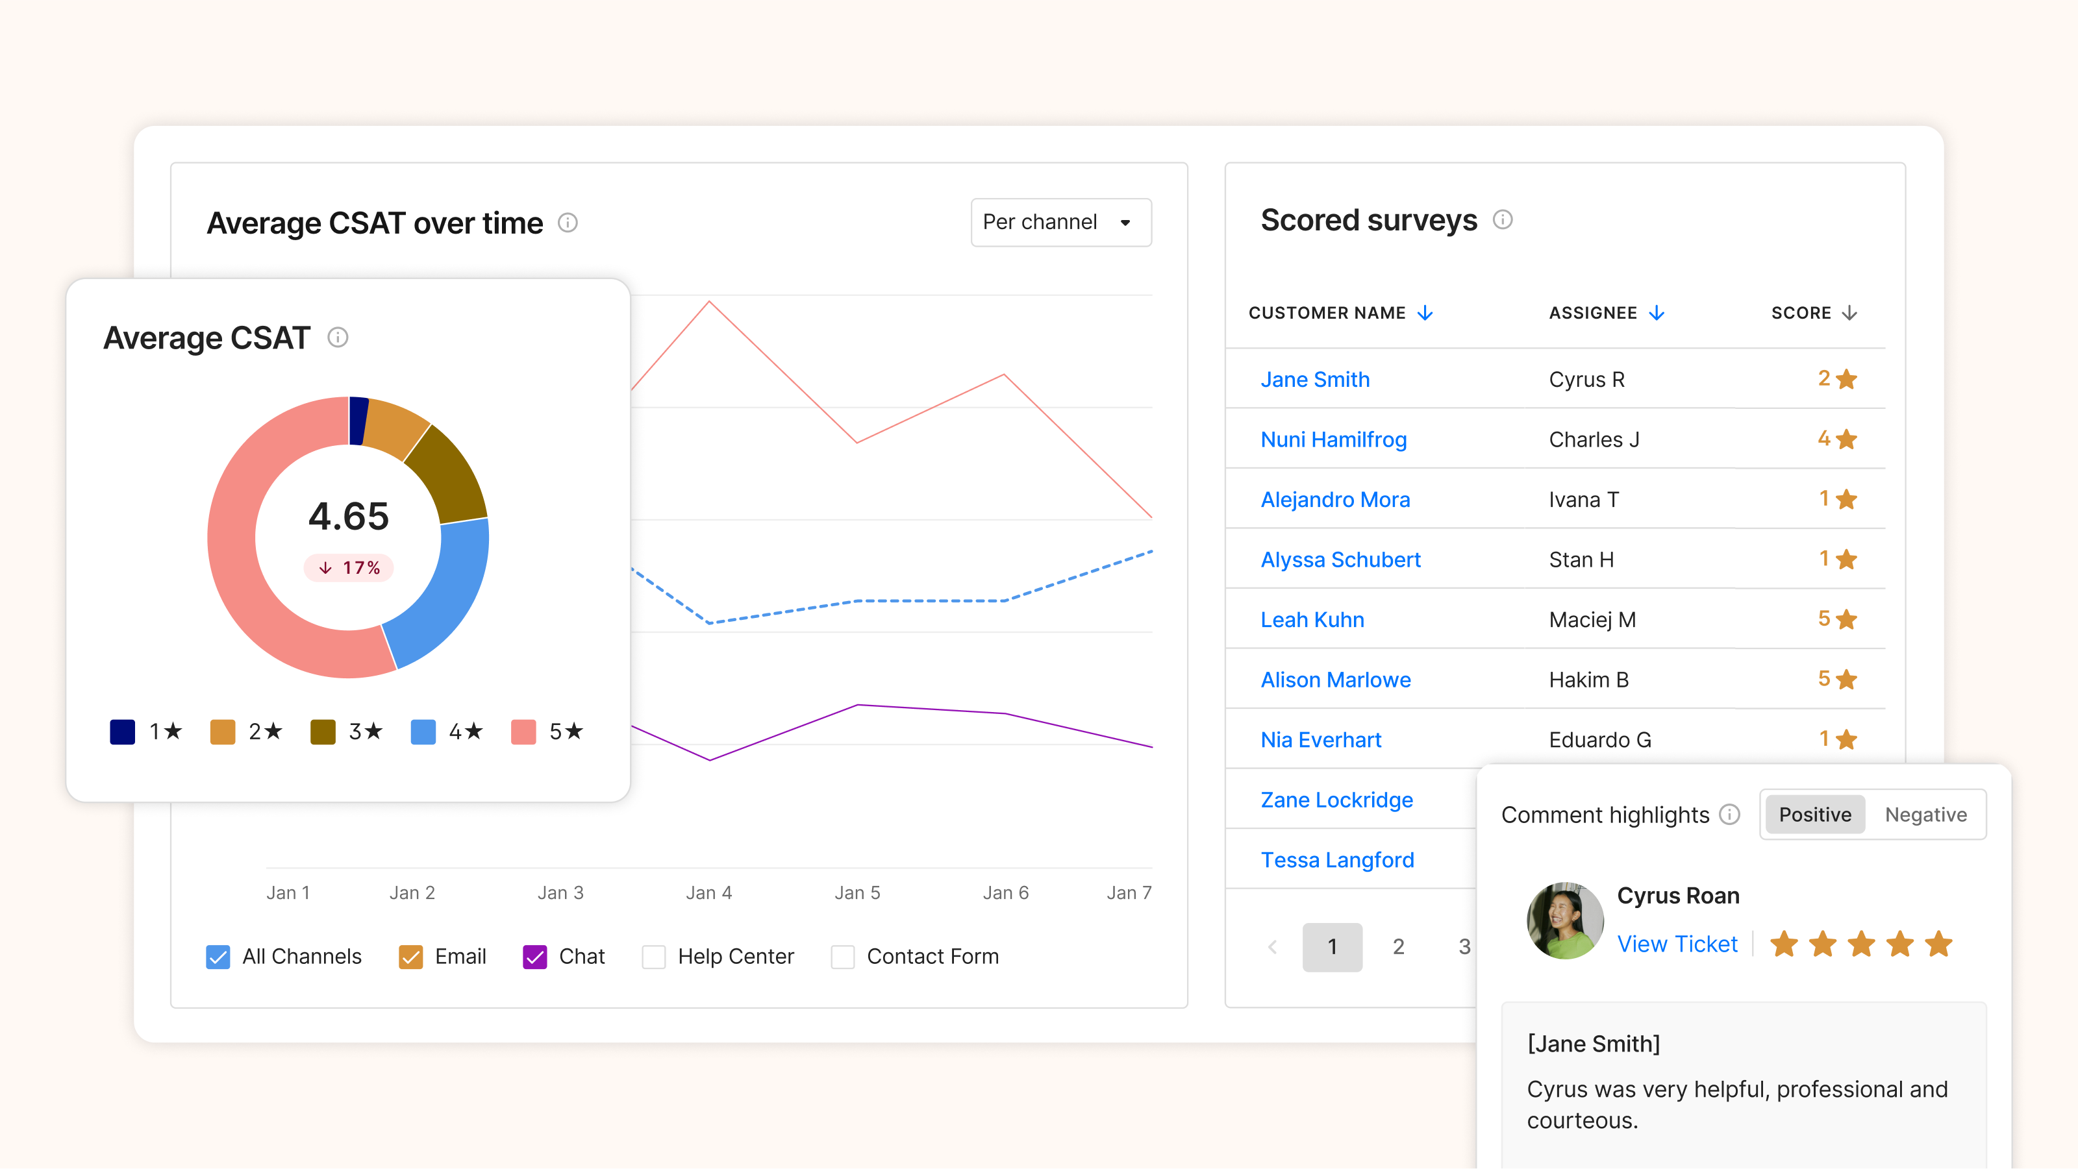Uncheck the All Channels checkbox

coord(218,957)
